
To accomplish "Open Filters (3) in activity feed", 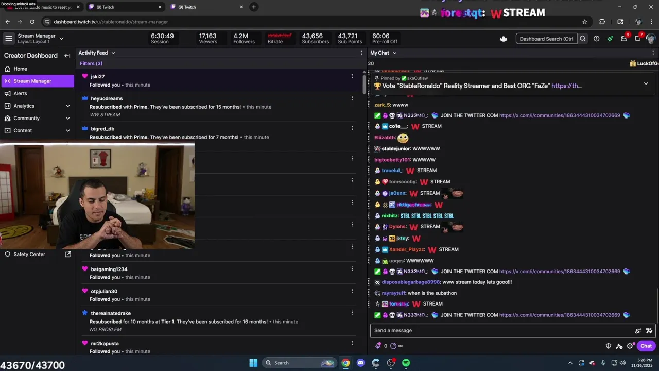I will (x=91, y=63).
